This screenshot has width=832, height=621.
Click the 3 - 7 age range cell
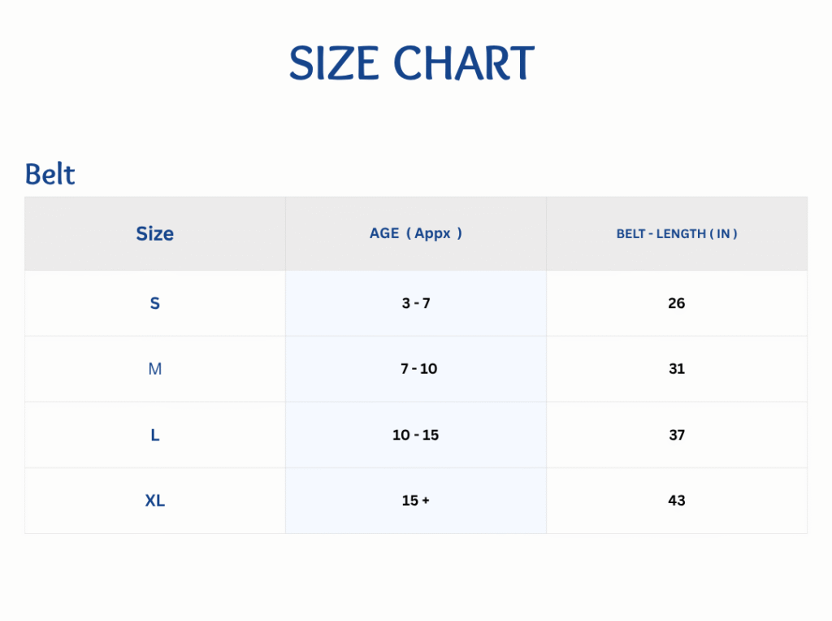[x=415, y=303]
